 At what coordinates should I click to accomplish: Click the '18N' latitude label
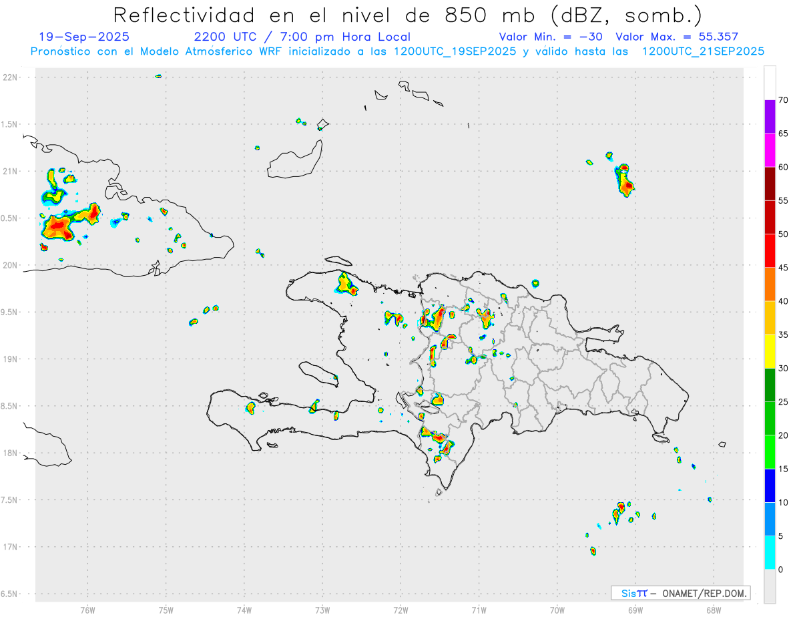(x=10, y=453)
